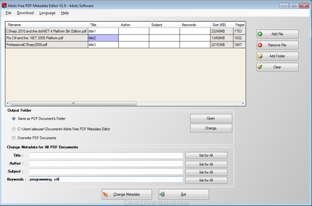Select Same as PDF Document's Folder option
This screenshot has height=206, width=312.
[14, 118]
